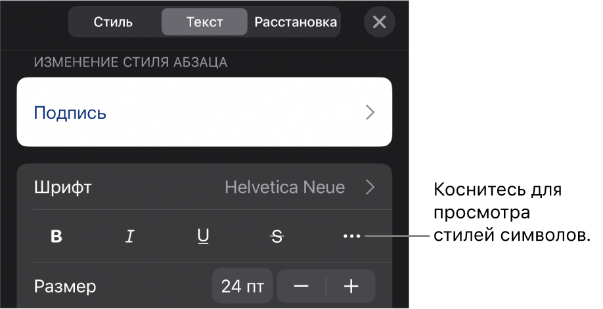Click the 24 пт size field

242,286
